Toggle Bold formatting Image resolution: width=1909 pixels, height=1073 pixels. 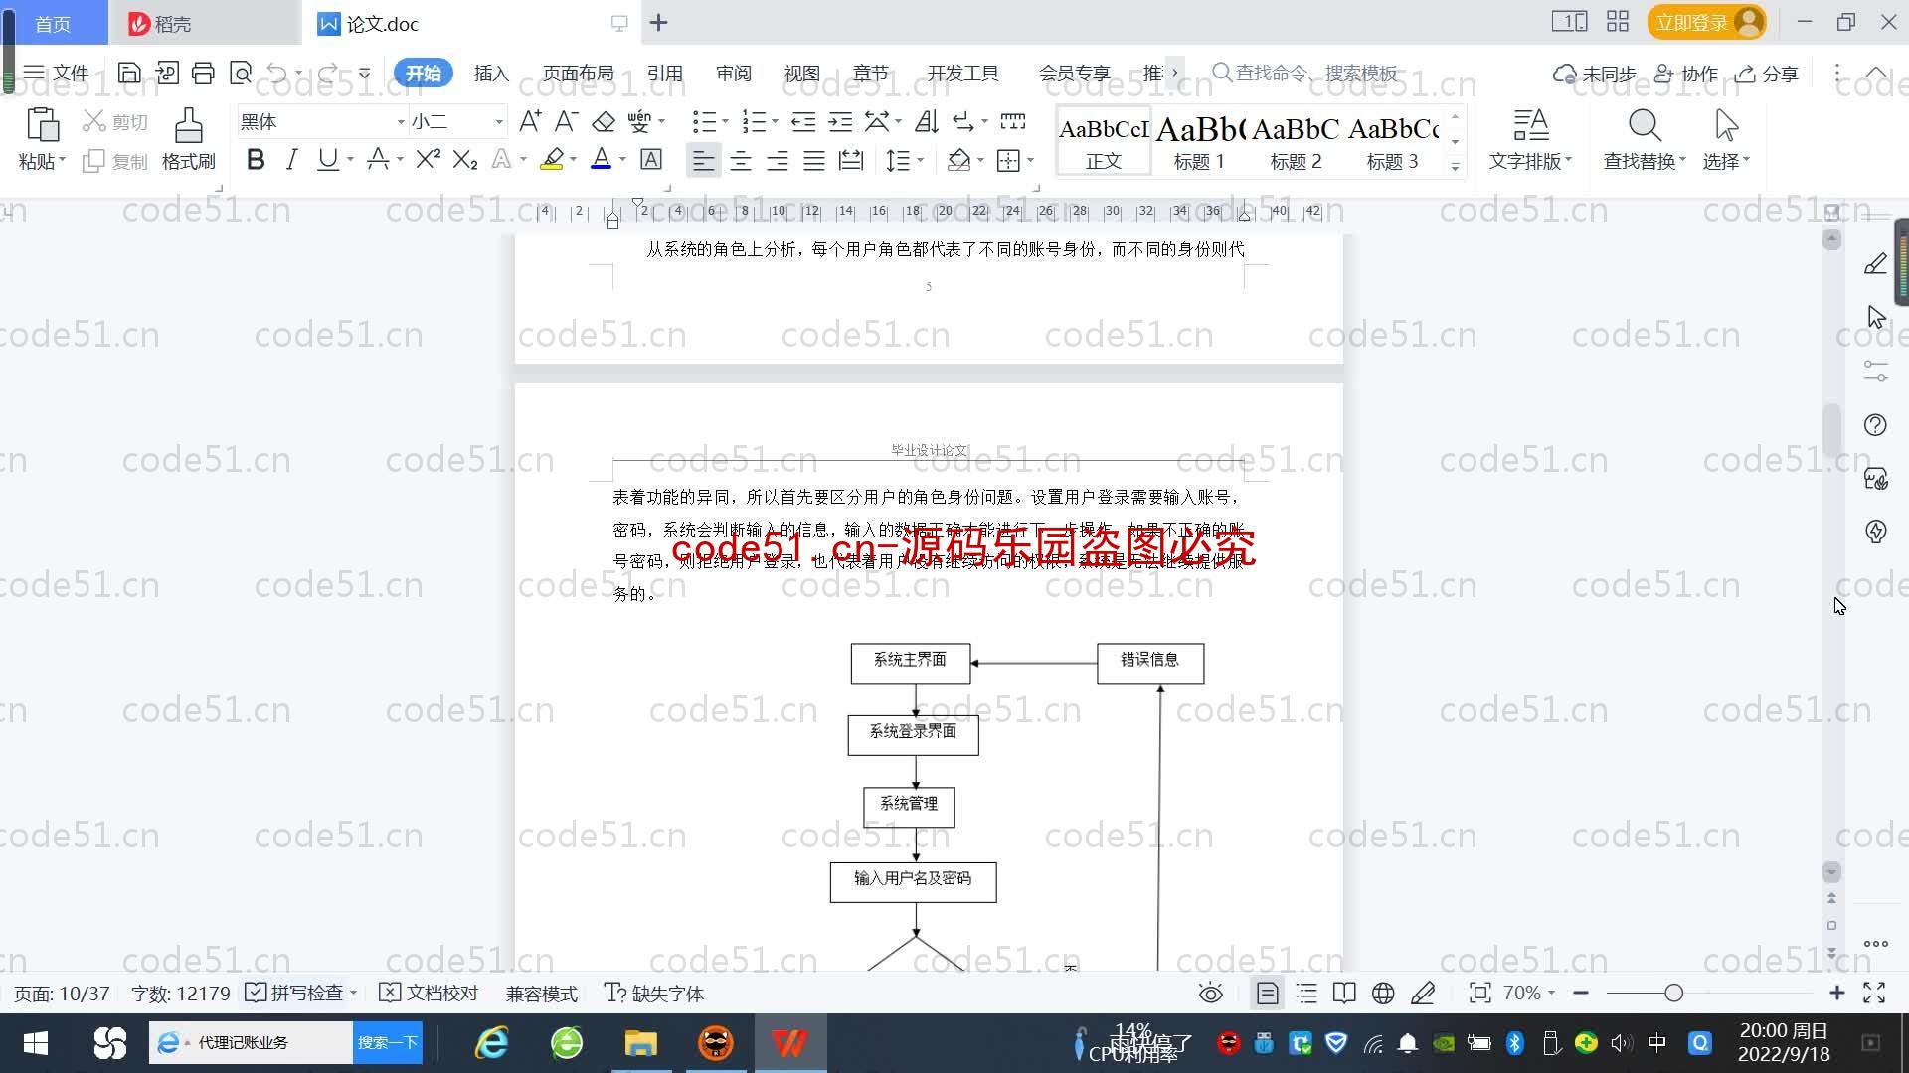pos(256,159)
